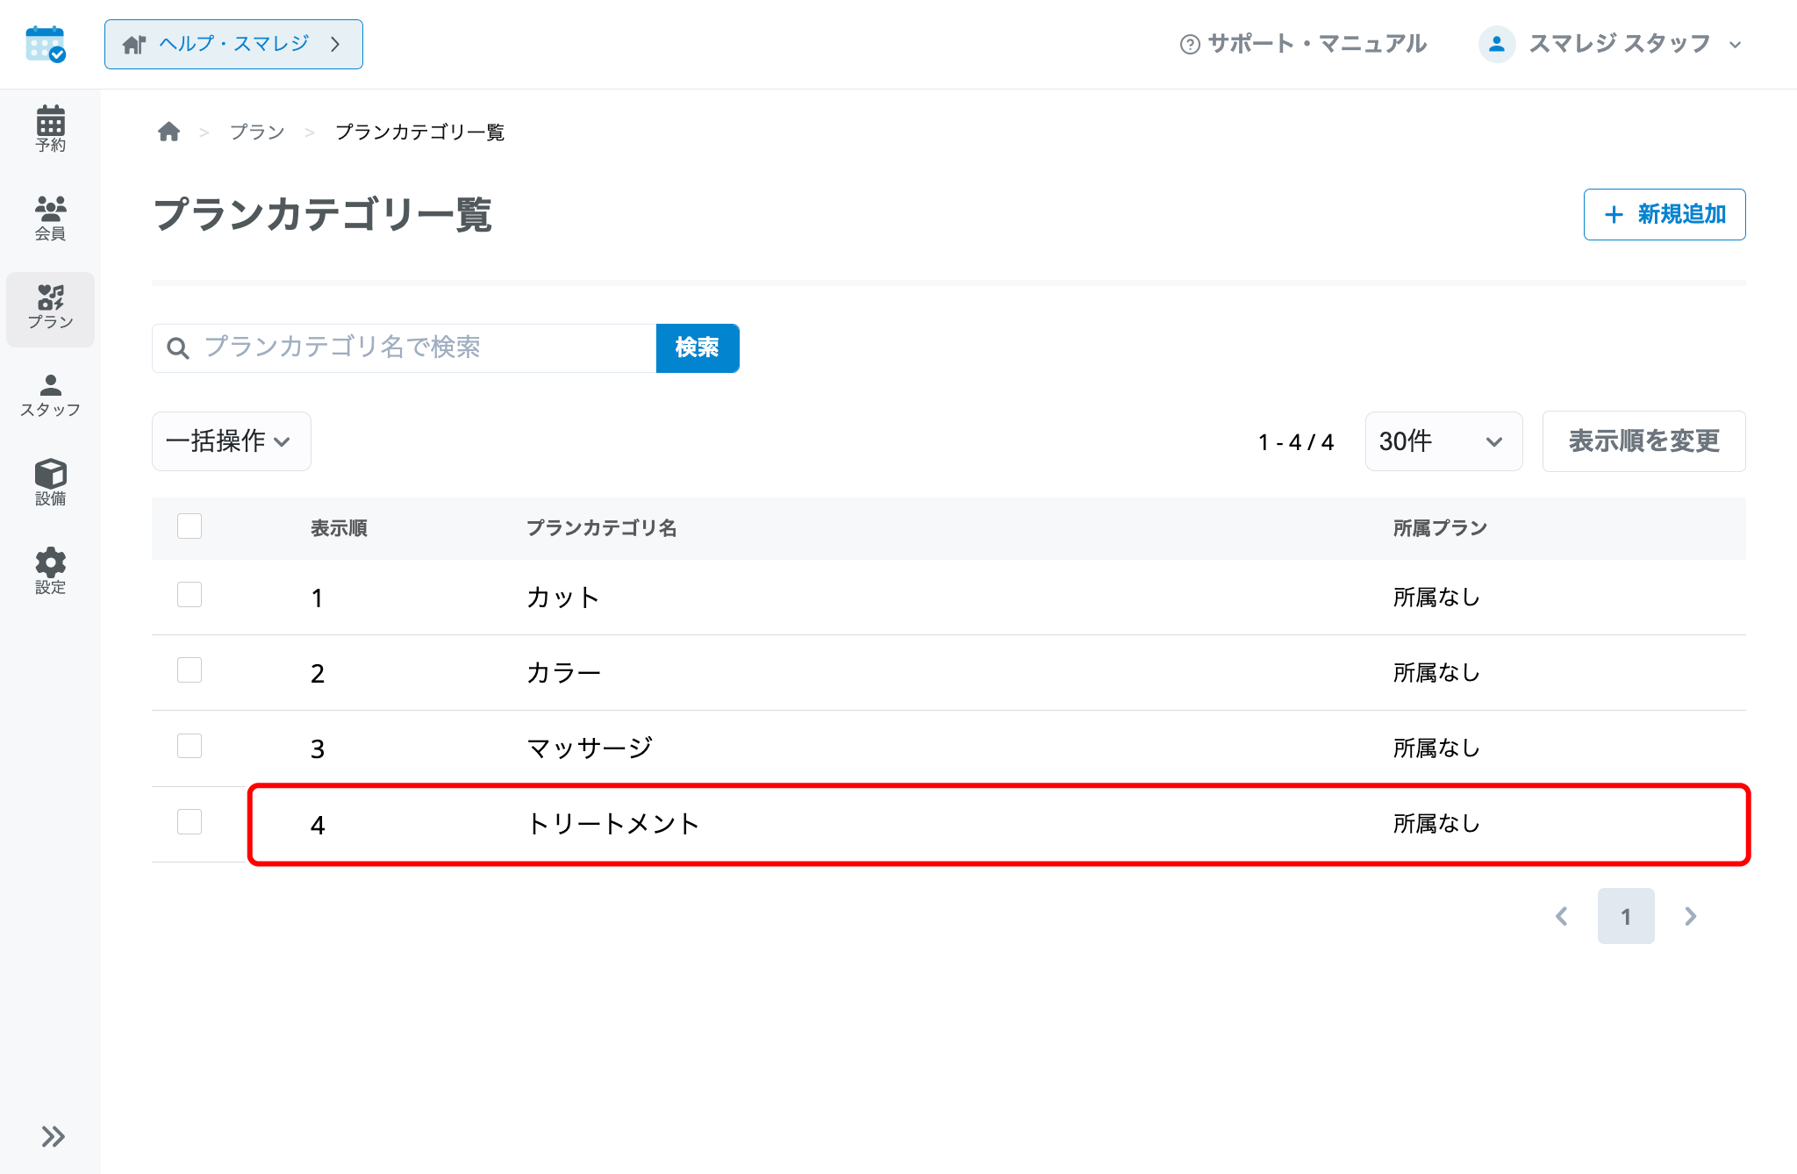This screenshot has height=1174, width=1797.
Task: Open the 一括操作 bulk actions dropdown
Action: pyautogui.click(x=232, y=441)
